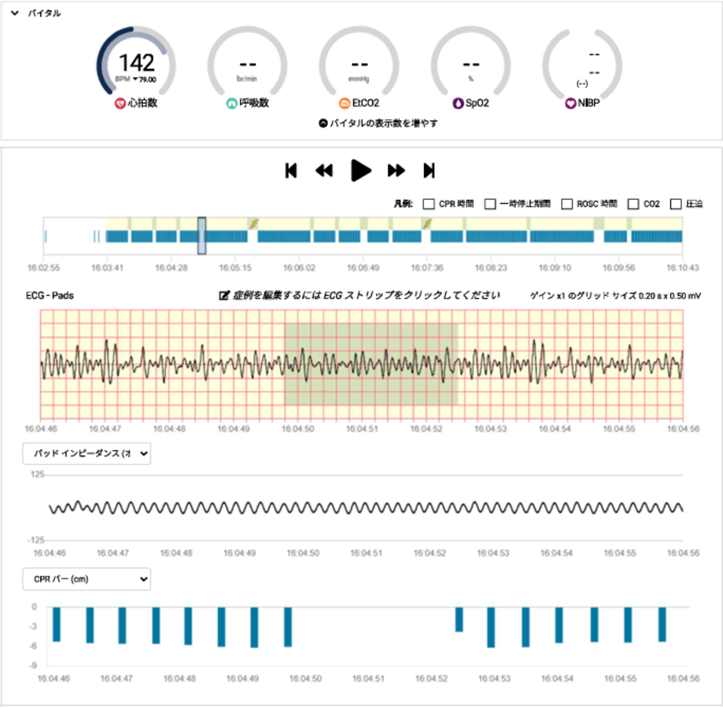This screenshot has width=723, height=708.
Task: Click the 16:04:50 label under the ECG strip
Action: tap(298, 429)
